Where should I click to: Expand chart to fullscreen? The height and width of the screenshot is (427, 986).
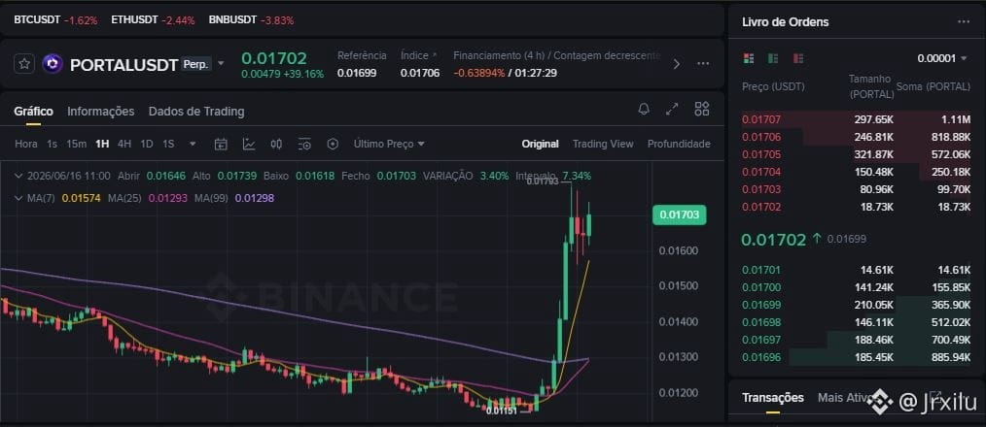[672, 109]
